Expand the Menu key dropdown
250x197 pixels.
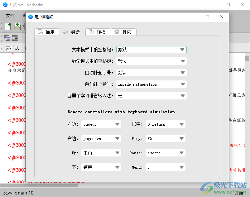coord(165,167)
